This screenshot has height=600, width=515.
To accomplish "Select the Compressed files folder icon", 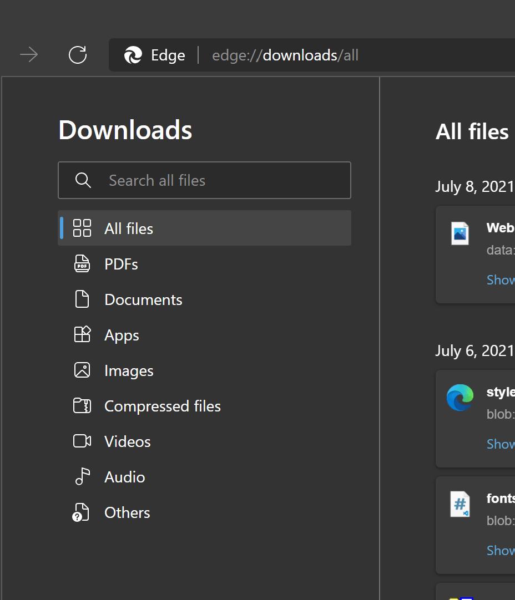I will point(82,406).
